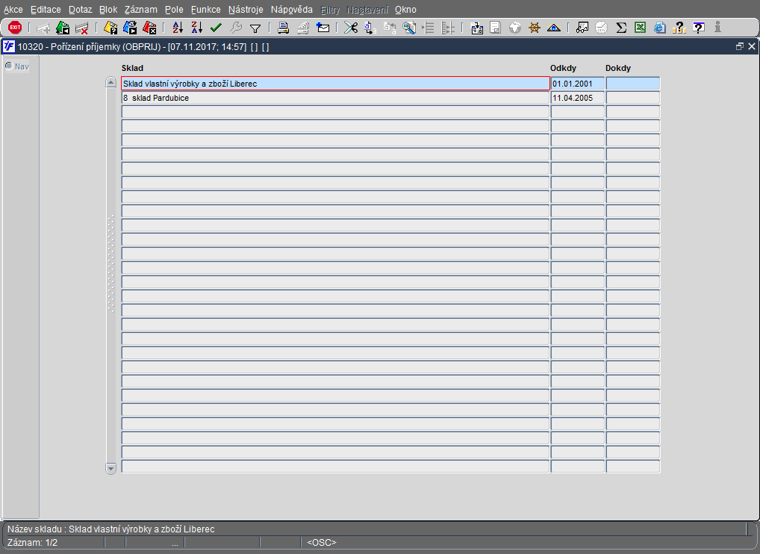Click the blue eye pyramid icon
The height and width of the screenshot is (554, 760).
(553, 28)
